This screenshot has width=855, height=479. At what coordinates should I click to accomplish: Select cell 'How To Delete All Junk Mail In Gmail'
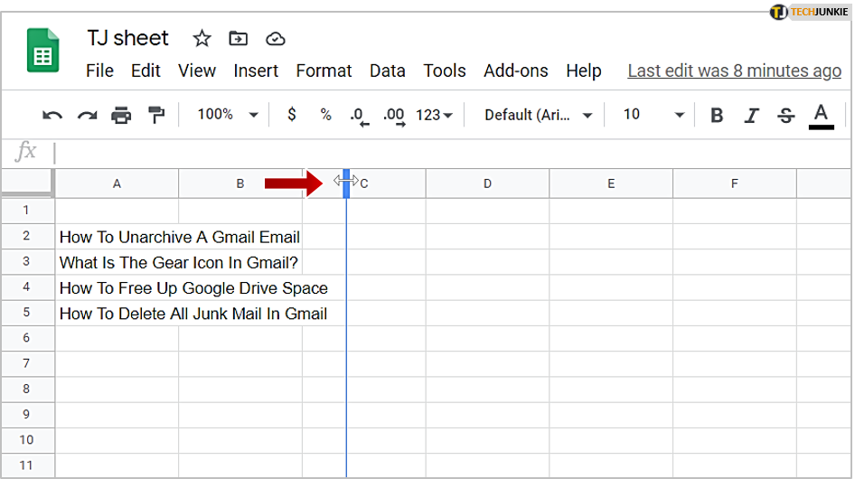(193, 314)
